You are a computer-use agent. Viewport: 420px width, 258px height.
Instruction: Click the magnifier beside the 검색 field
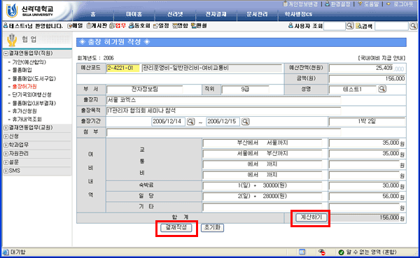click(413, 26)
